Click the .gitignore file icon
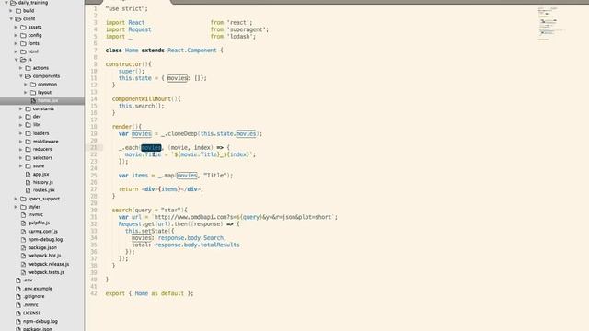The width and height of the screenshot is (589, 331). point(18,296)
